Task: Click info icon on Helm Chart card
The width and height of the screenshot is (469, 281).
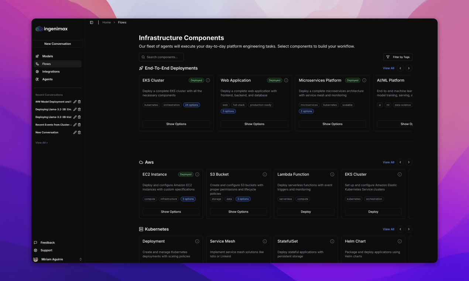Action: point(400,241)
